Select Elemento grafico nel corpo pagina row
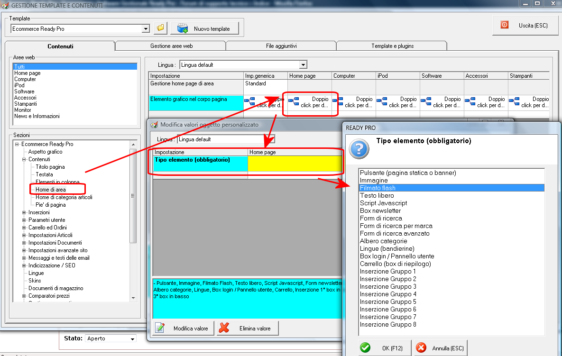 196,103
